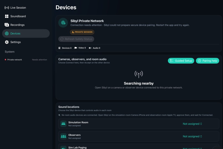Click the question mark icon in Pairing help

click(x=199, y=61)
